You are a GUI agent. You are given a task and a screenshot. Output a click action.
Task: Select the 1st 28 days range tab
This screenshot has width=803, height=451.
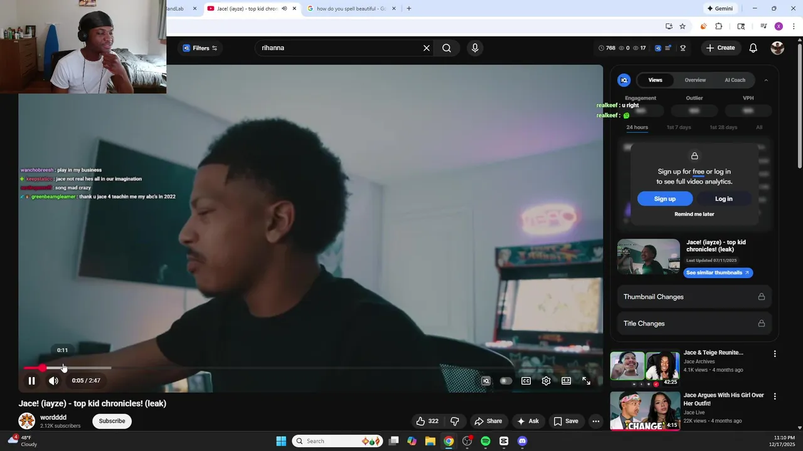point(723,127)
